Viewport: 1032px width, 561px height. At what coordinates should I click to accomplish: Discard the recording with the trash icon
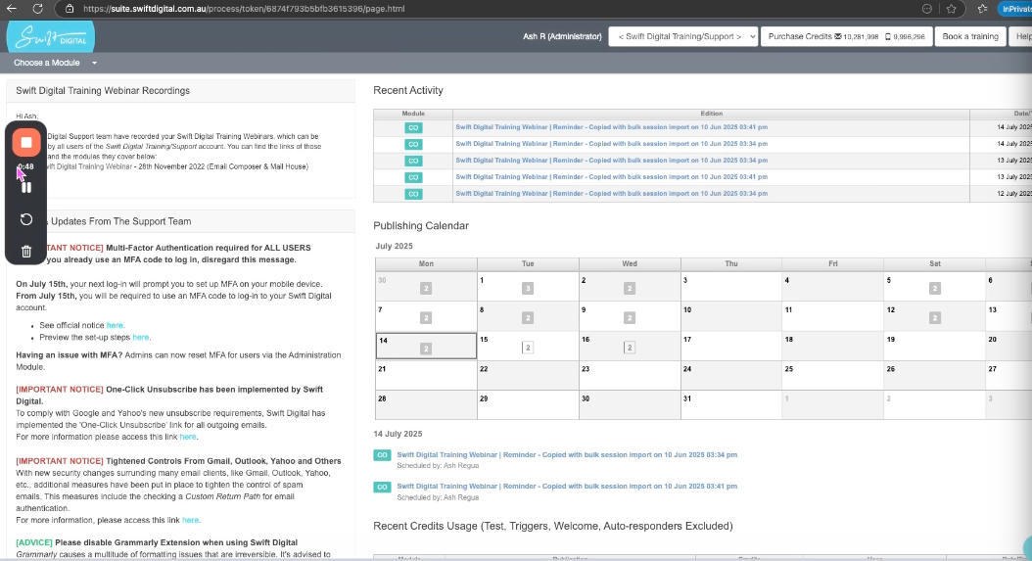point(26,251)
